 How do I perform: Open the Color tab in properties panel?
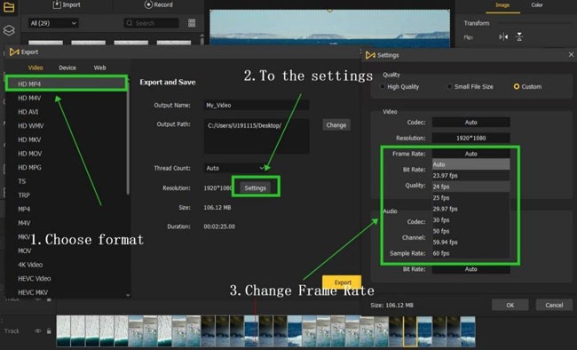(x=537, y=4)
